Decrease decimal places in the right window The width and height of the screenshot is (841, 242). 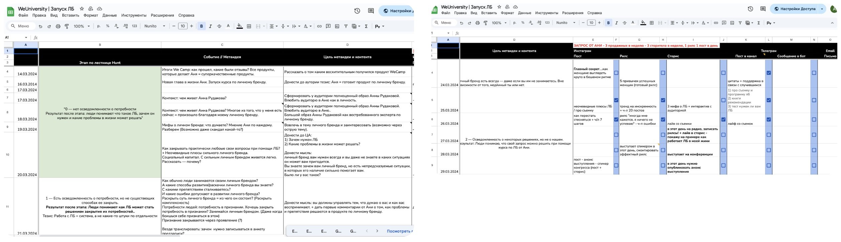[531, 23]
